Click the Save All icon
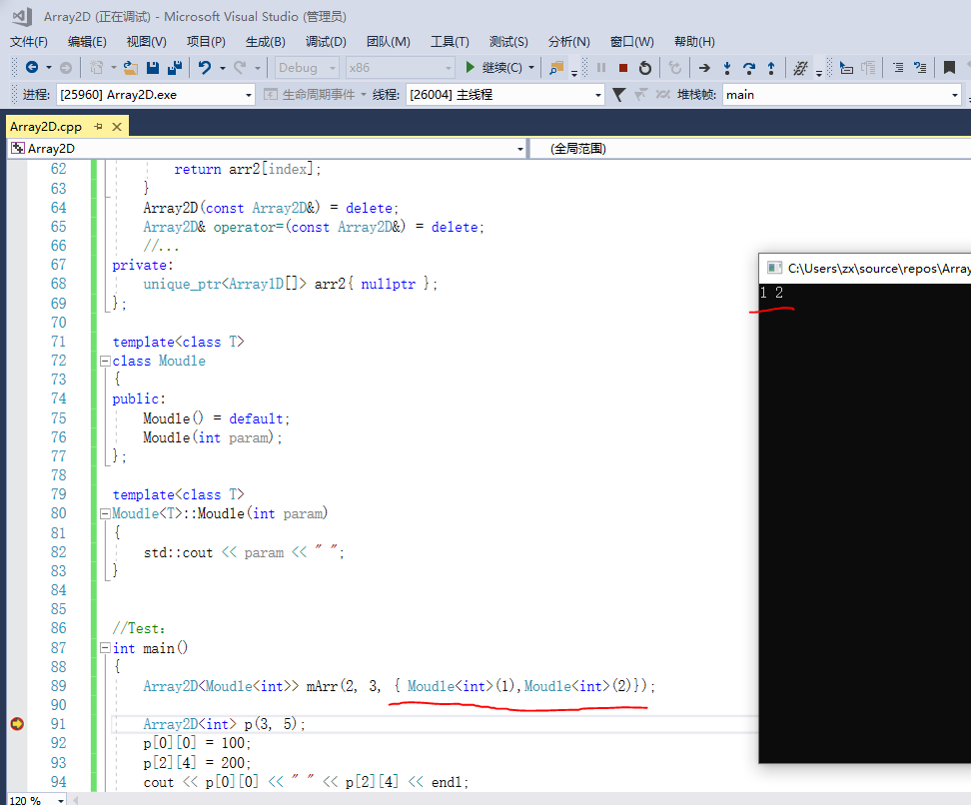971x805 pixels. click(175, 68)
